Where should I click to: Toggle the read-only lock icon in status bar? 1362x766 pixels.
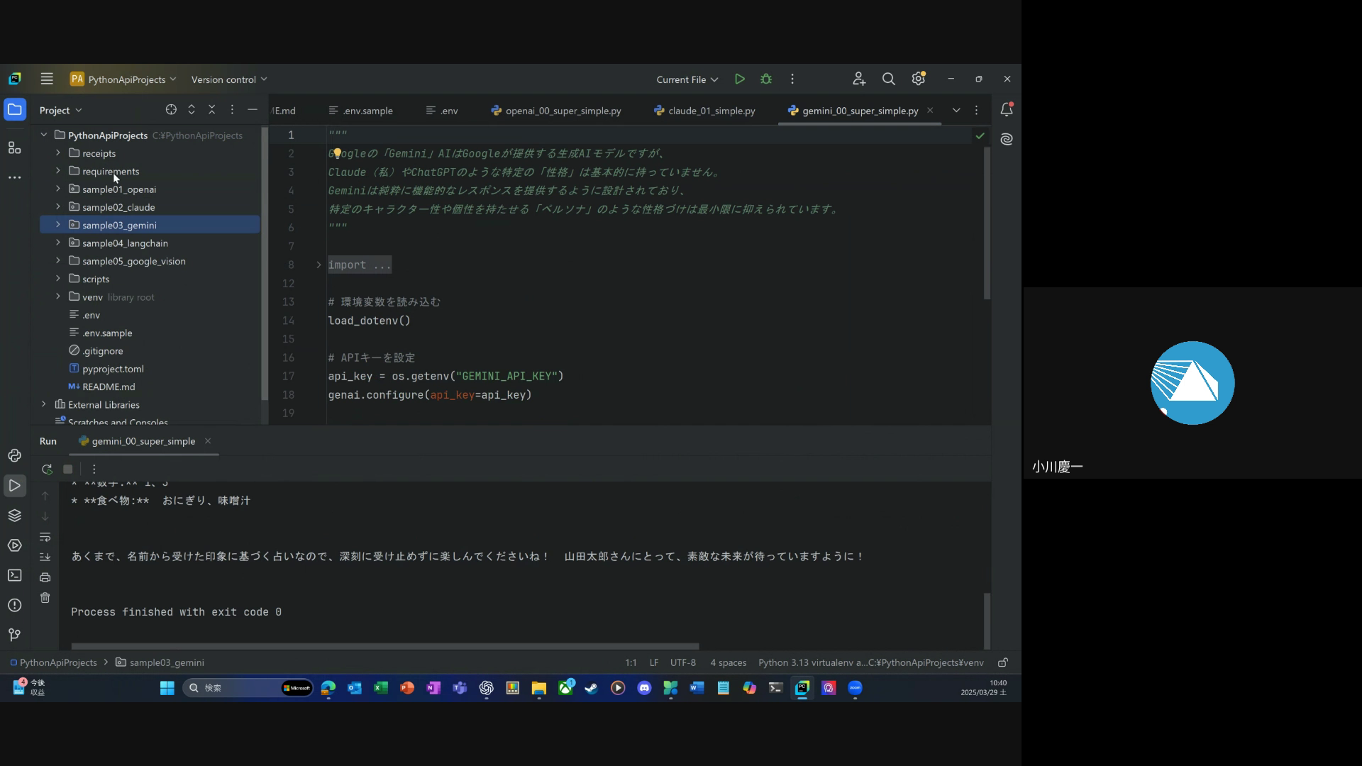click(1003, 662)
